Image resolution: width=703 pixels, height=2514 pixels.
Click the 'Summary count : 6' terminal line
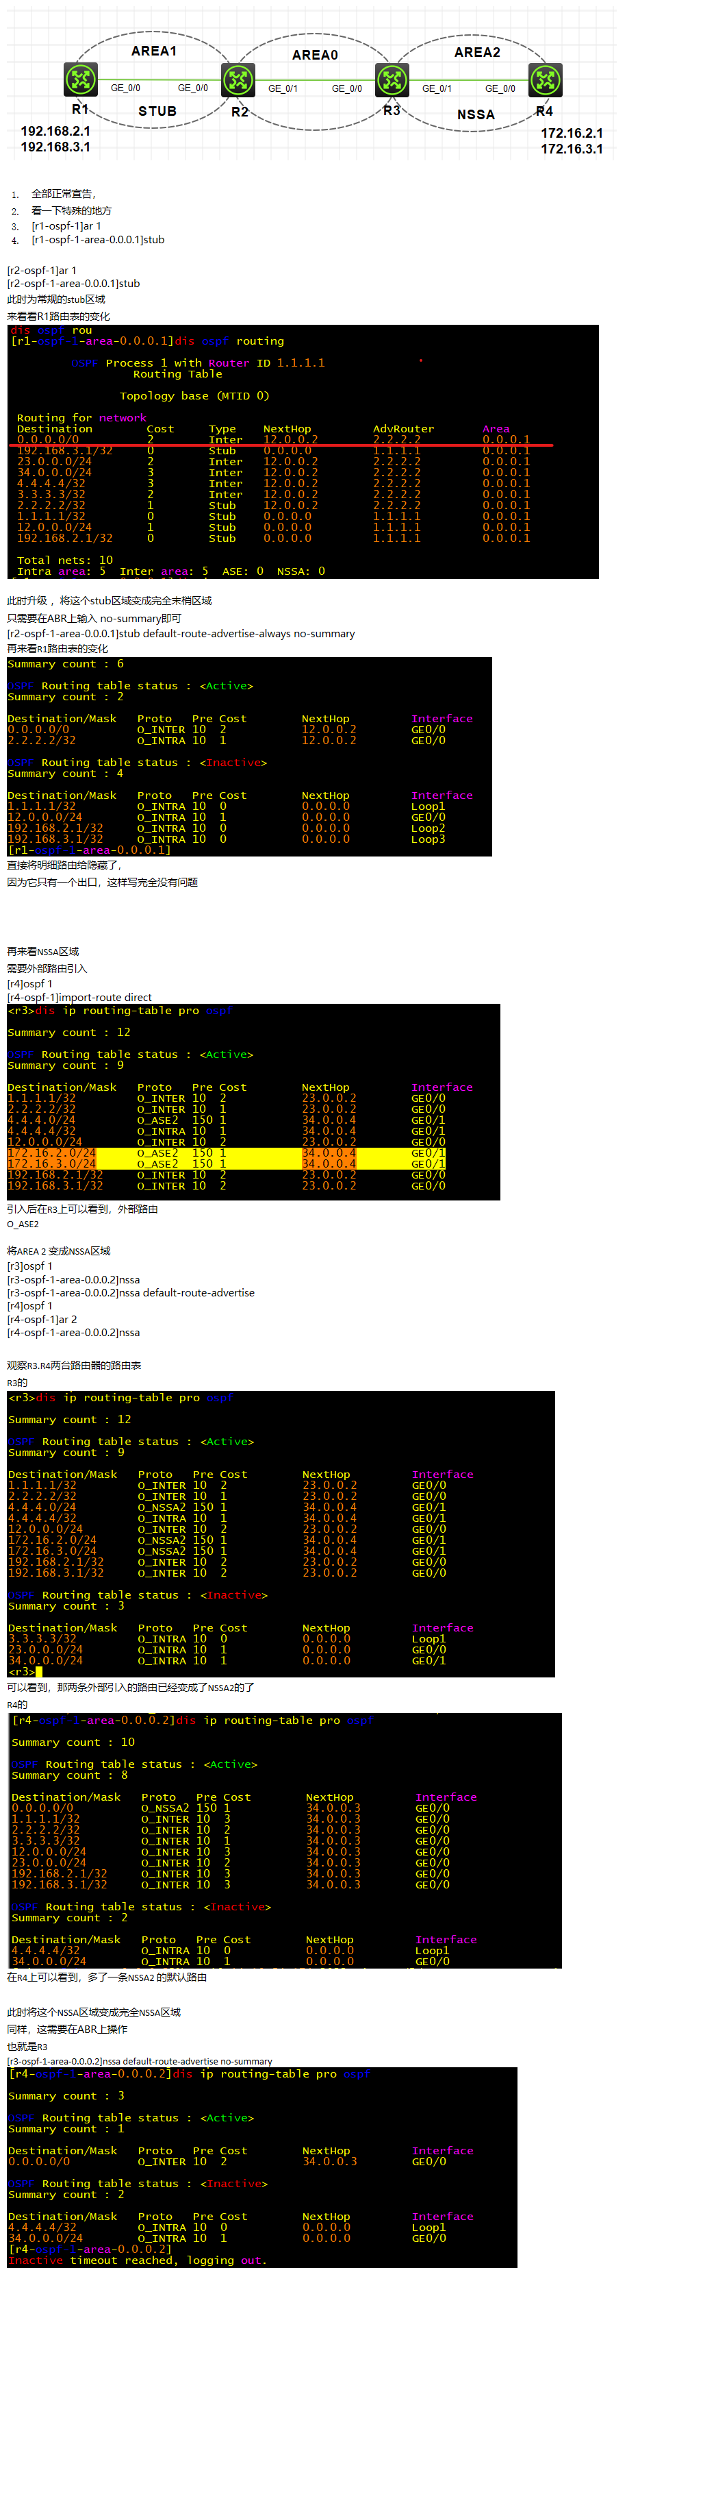(65, 664)
